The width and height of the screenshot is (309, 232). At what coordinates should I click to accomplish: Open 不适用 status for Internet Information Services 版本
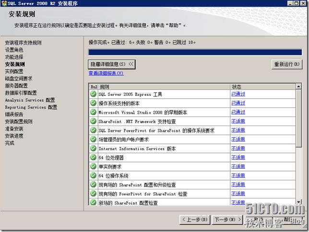(x=238, y=148)
